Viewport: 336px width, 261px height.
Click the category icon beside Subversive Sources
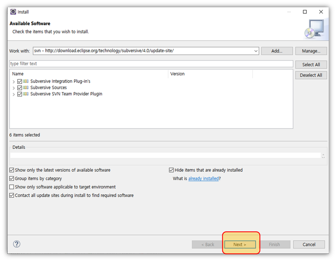click(x=26, y=88)
